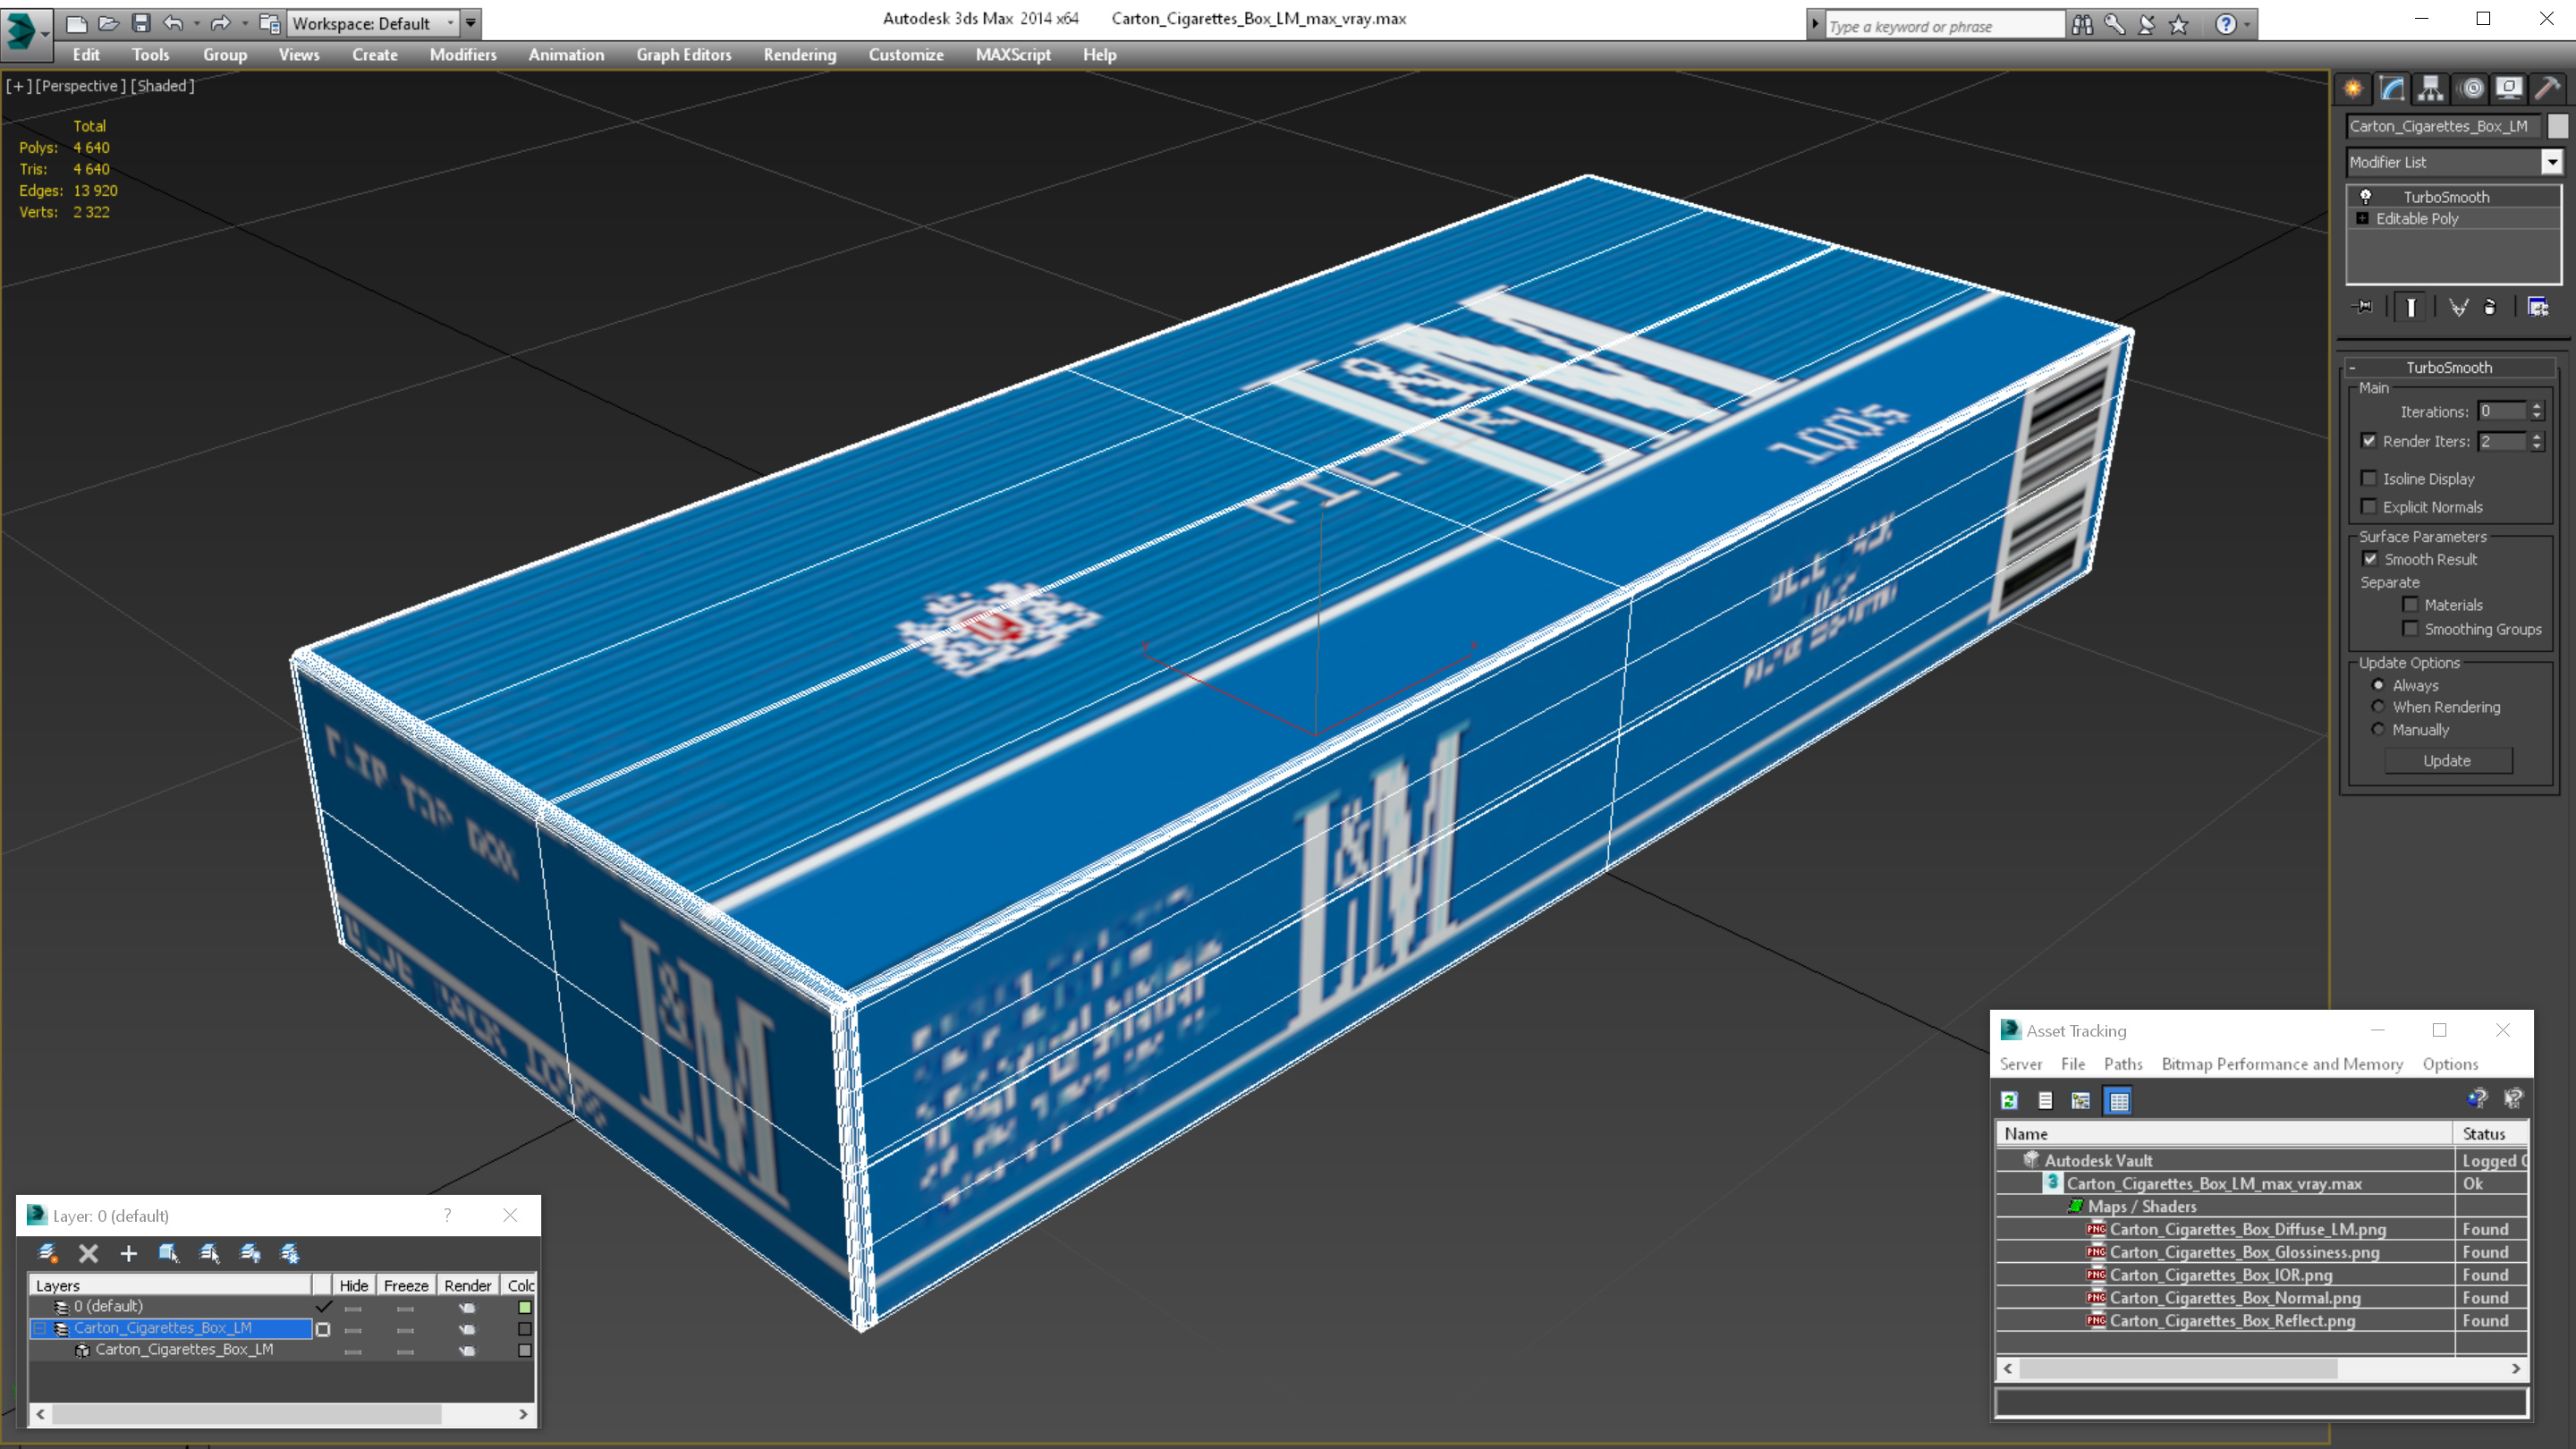Click Save File floppy icon

tap(140, 23)
